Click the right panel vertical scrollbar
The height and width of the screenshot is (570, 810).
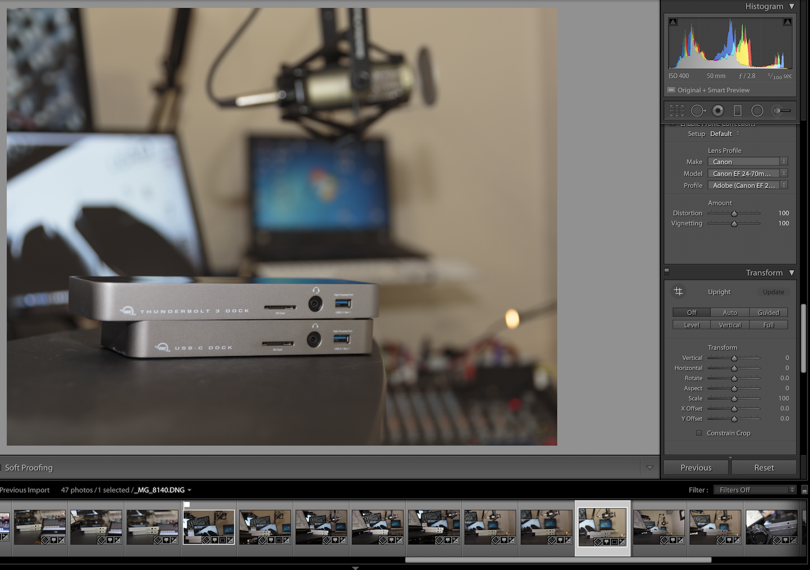[803, 338]
